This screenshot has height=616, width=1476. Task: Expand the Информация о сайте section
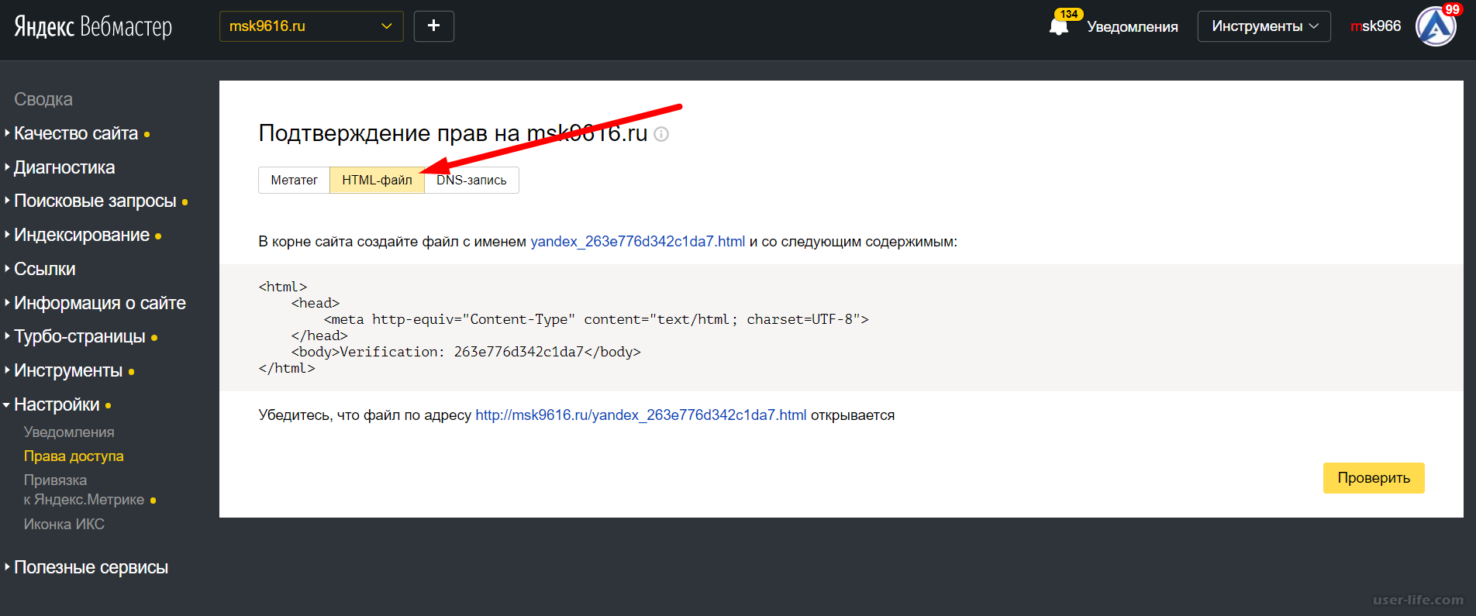(x=100, y=303)
